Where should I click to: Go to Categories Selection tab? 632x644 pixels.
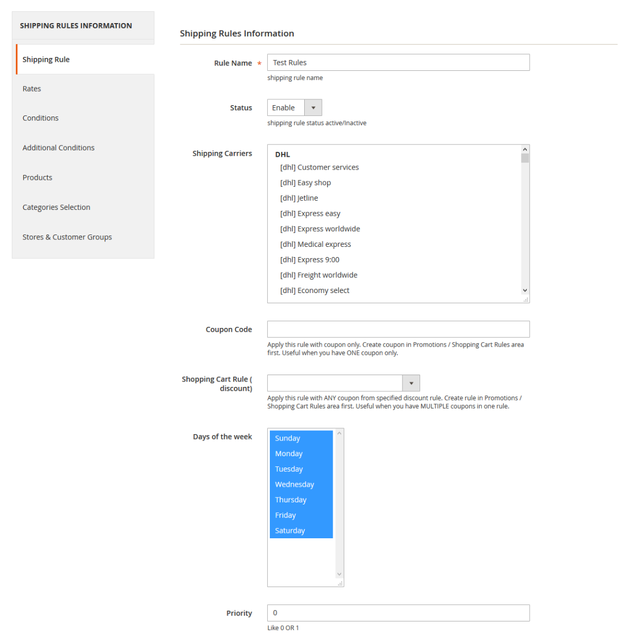pyautogui.click(x=56, y=207)
